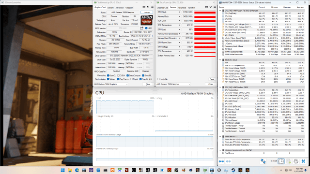This screenshot has width=310, height=174.
Task: Collapse ASUS EC group in HWiNFO
Action: [220, 60]
